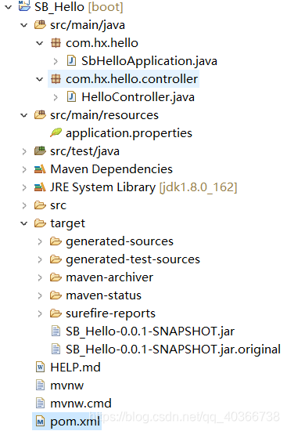The height and width of the screenshot is (431, 287).
Task: Click the com.hx.hello package icon
Action: tap(56, 43)
